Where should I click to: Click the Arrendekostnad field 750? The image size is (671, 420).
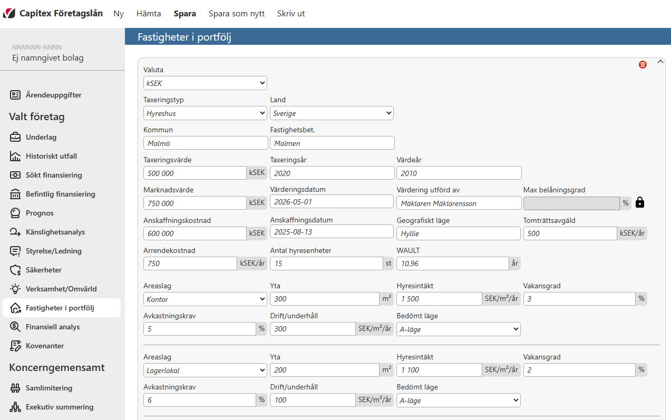(190, 263)
